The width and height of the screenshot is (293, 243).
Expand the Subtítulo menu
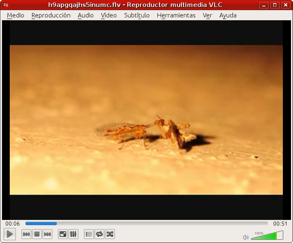(x=137, y=15)
